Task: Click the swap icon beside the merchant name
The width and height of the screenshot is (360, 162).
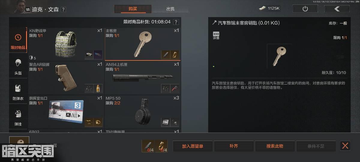Action: (x=28, y=9)
